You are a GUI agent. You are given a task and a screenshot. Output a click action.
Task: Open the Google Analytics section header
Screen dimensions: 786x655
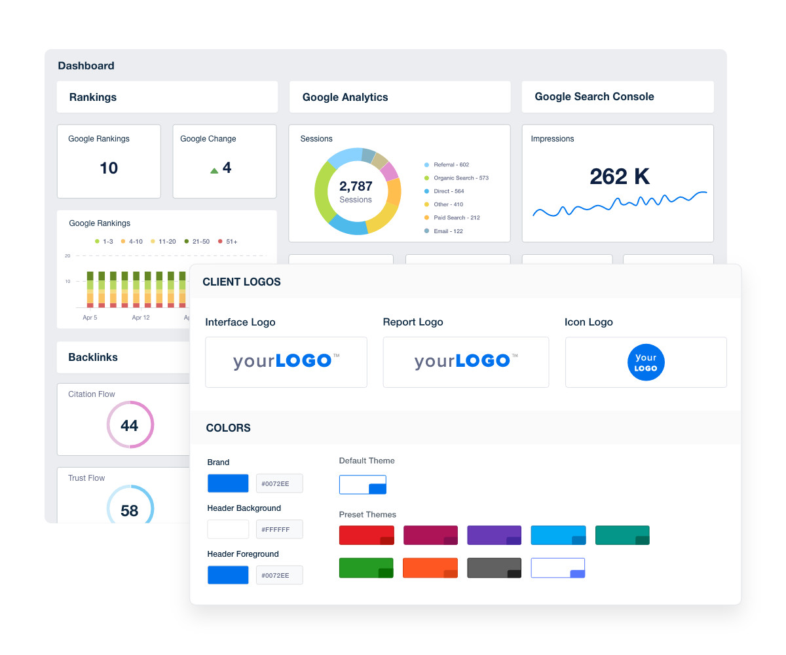coord(400,97)
